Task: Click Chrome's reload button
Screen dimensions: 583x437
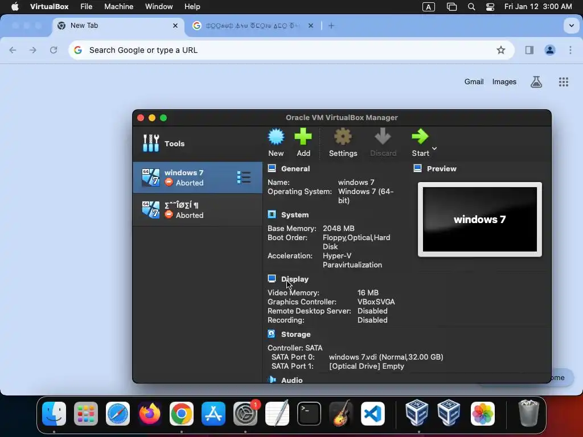Action: 54,50
